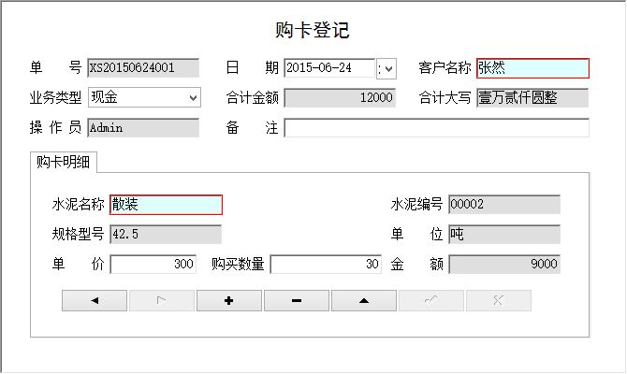Click the 客户名称 field containing 张然
Screen dimensions: 627x374
[x=532, y=68]
